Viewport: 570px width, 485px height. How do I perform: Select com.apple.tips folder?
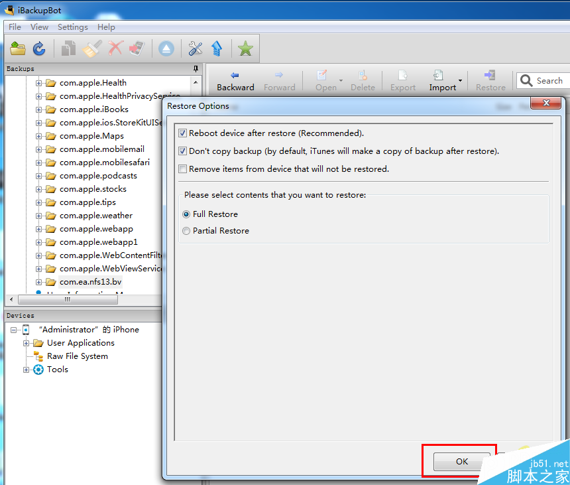pyautogui.click(x=87, y=202)
